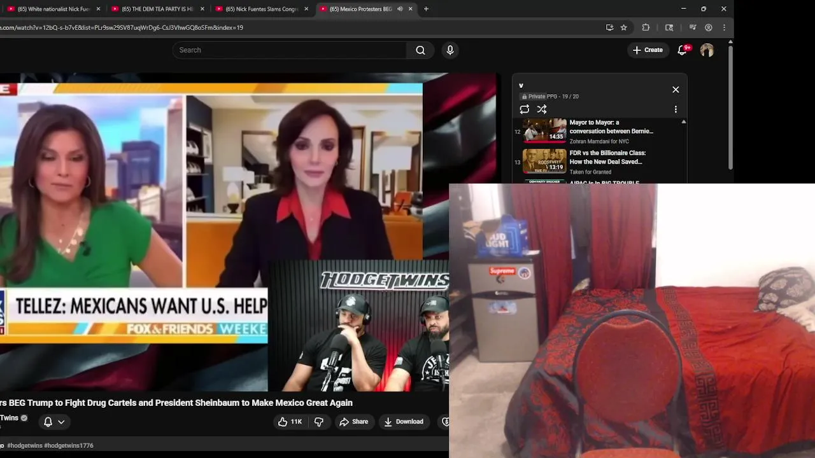This screenshot has height=458, width=815.
Task: Click the browser address bar URL
Action: (x=122, y=27)
